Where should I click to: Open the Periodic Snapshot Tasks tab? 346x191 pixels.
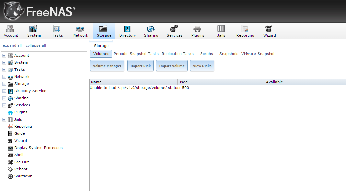pos(136,54)
